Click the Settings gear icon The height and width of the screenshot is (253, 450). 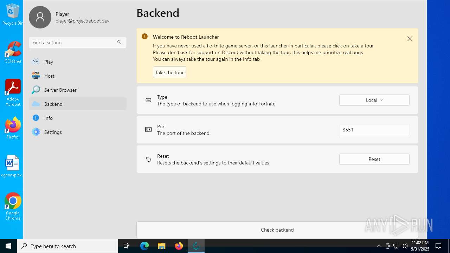pyautogui.click(x=36, y=132)
